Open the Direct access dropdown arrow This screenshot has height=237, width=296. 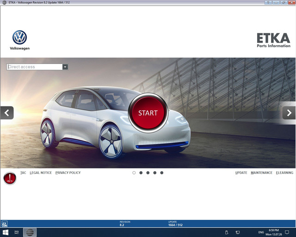(65, 67)
